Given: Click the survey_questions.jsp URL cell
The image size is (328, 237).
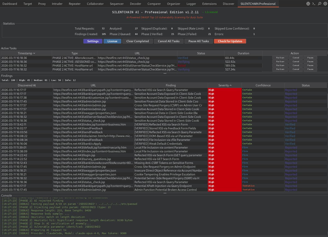Looking at the screenshot, I should pyautogui.click(x=93, y=159).
